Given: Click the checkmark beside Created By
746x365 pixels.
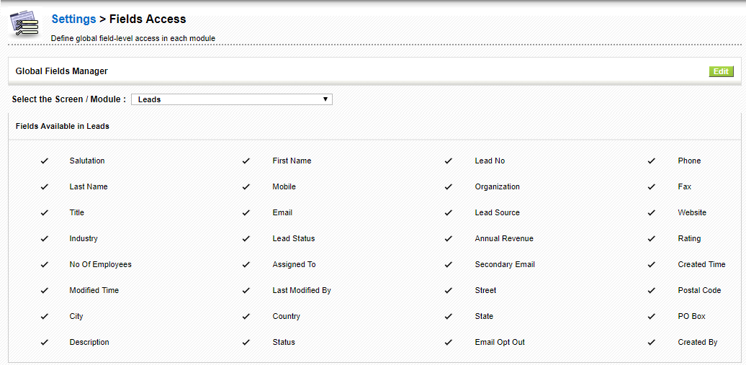Looking at the screenshot, I should [x=652, y=342].
